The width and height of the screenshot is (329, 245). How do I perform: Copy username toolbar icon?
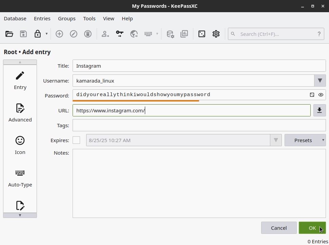105,34
